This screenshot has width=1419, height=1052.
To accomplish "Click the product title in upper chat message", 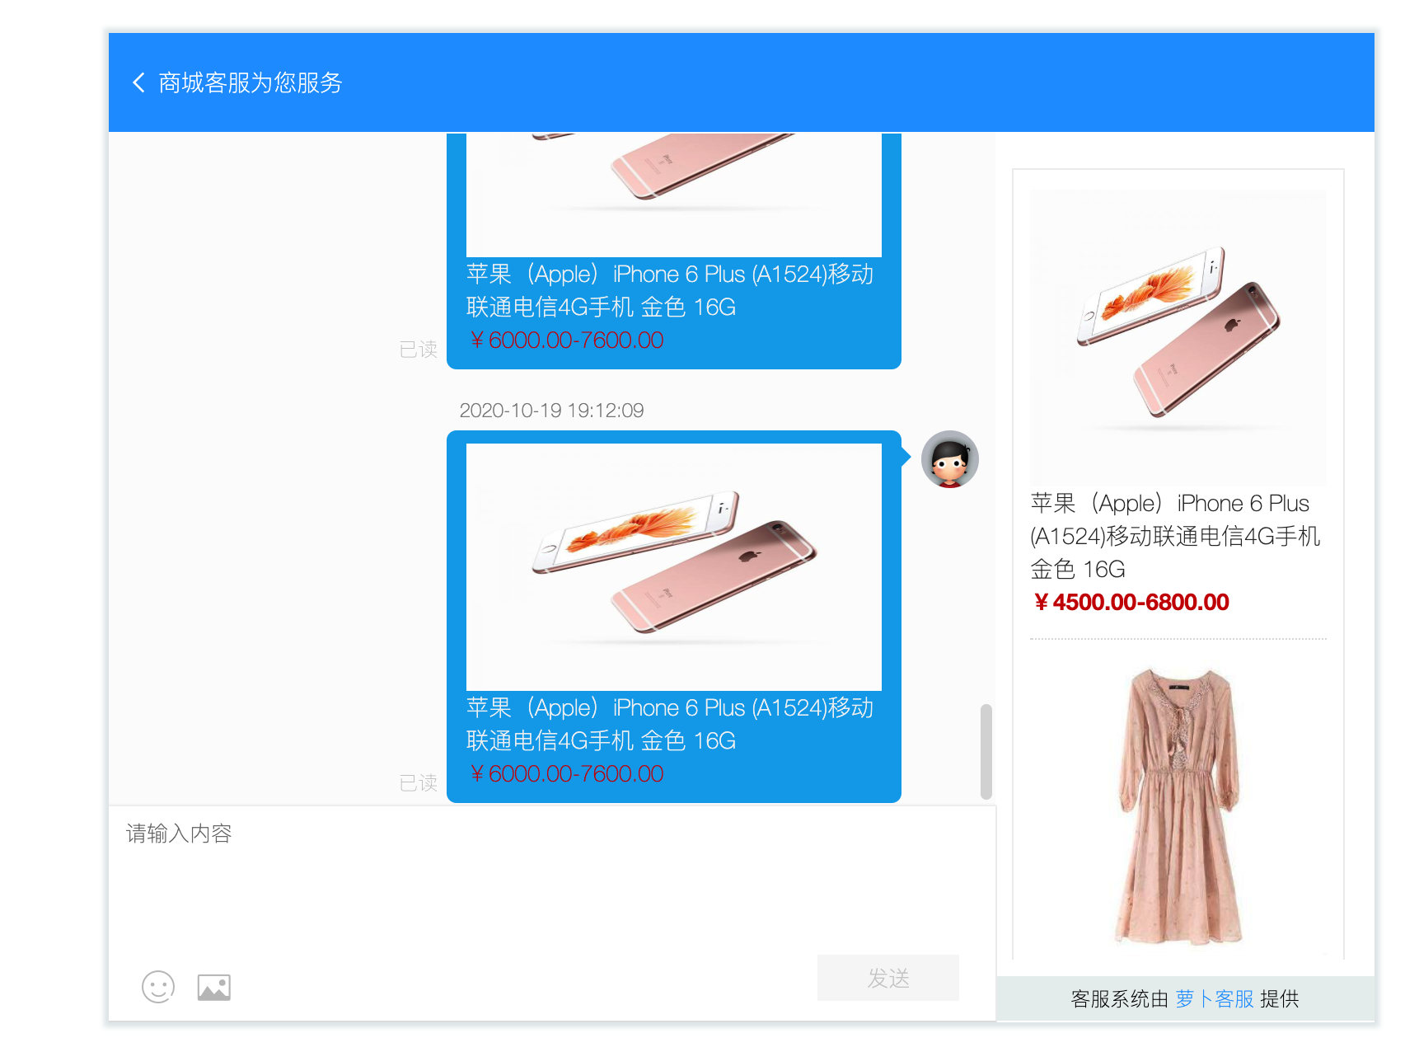I will (670, 290).
